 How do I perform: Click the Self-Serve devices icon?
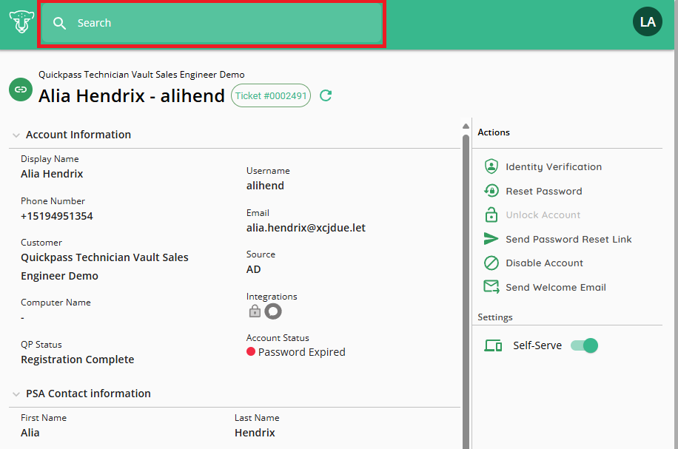pyautogui.click(x=493, y=345)
